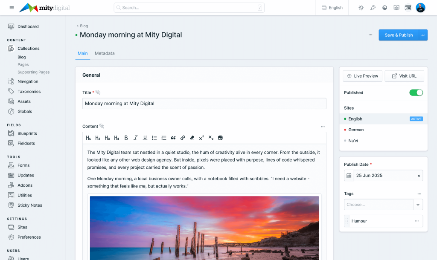Insert an unordered bullet list
Viewport: 437px width, 260px height.
point(154,138)
